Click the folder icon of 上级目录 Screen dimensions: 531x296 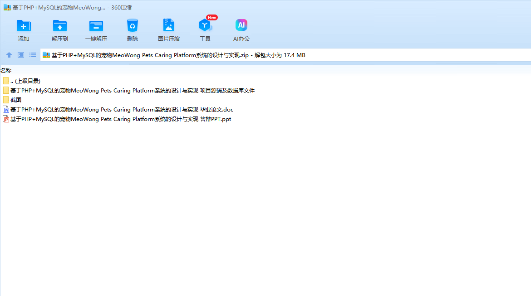coord(6,81)
